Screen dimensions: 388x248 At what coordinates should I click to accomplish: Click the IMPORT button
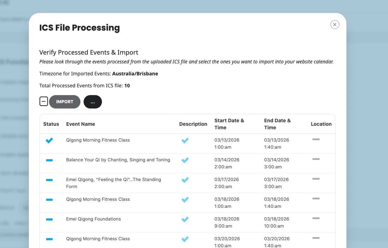(65, 102)
